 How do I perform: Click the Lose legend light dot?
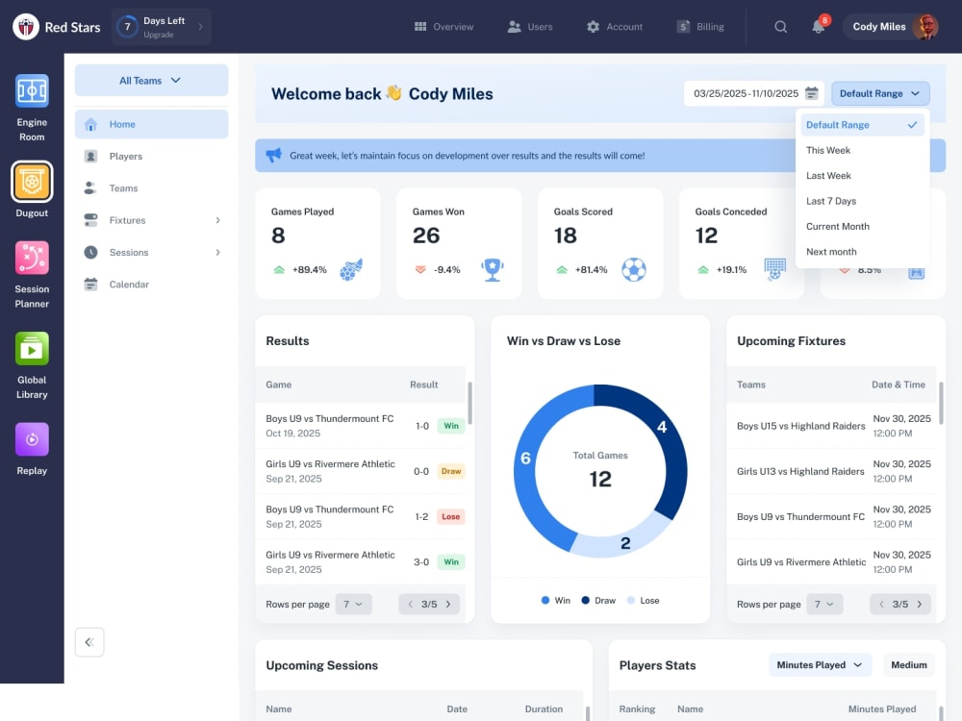tap(631, 600)
